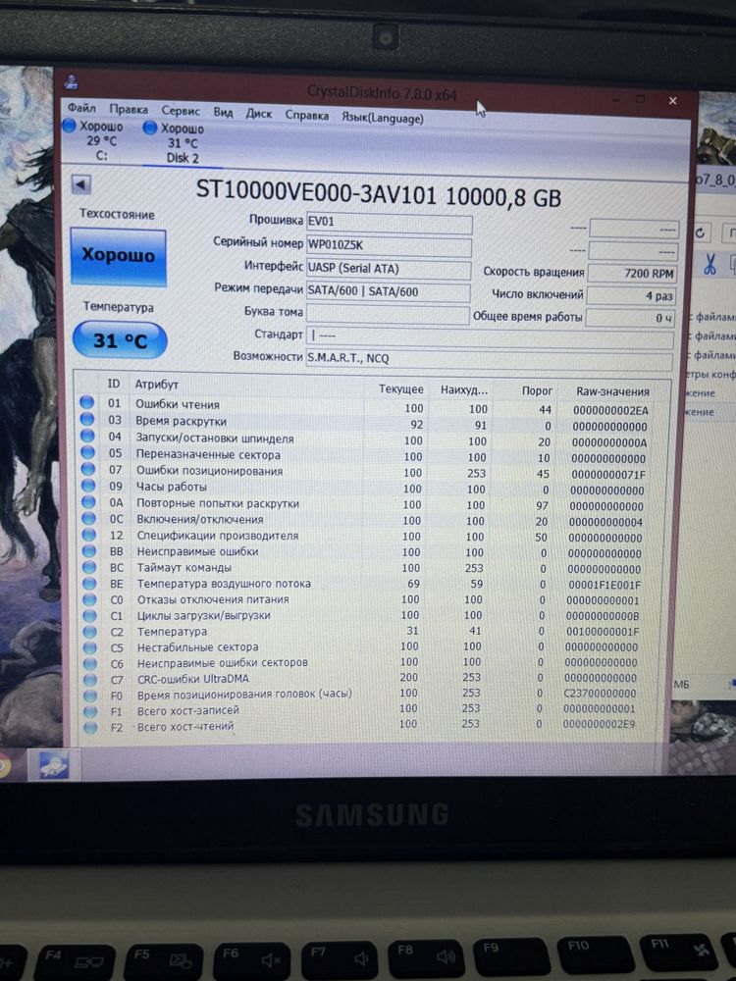
Task: Open the Справка menu
Action: coord(306,115)
